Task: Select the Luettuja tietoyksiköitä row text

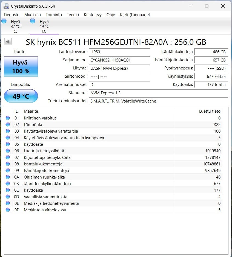Action: coord(44,151)
